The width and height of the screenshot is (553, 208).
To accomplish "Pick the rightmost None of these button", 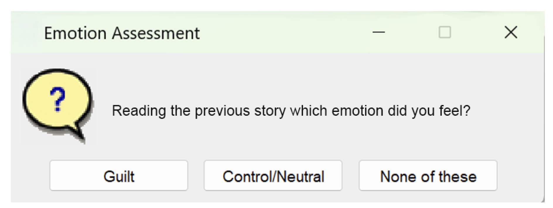I will pos(428,176).
